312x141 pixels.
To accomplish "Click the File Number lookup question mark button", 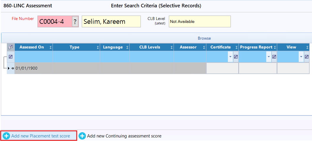I will pos(75,21).
